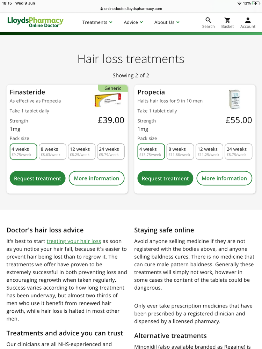Image resolution: width=262 pixels, height=349 pixels.
Task: Tap the Wi-Fi status icon
Action: tap(239, 3)
